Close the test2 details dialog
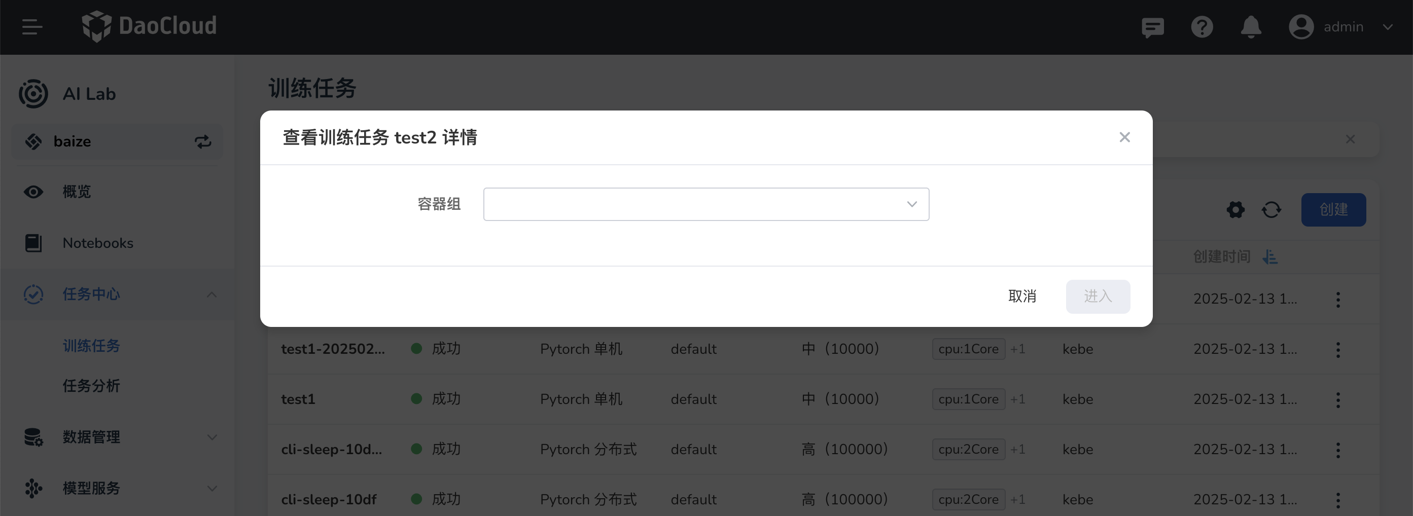Image resolution: width=1413 pixels, height=516 pixels. click(1124, 137)
